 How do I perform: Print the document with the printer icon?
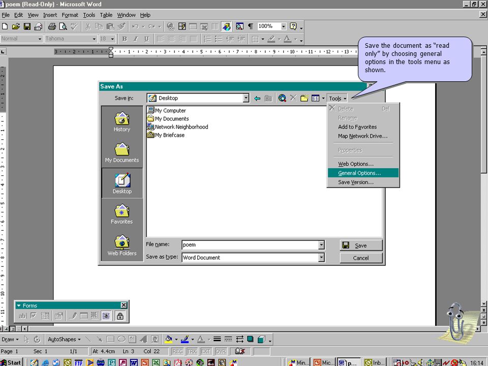[52, 26]
